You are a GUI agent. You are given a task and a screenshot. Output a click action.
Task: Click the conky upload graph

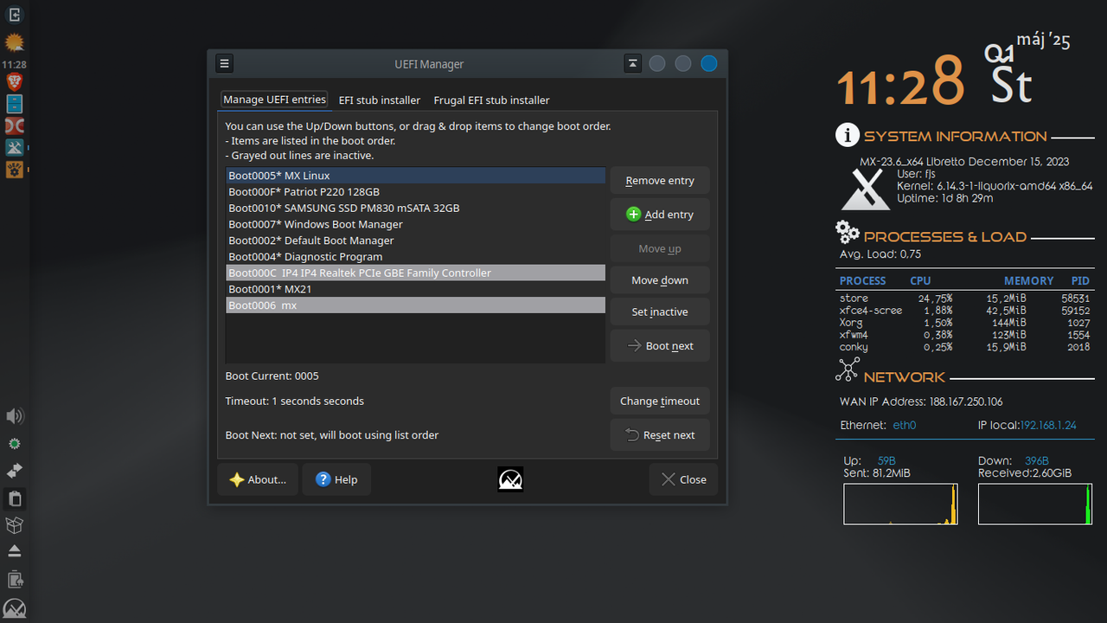coord(900,504)
